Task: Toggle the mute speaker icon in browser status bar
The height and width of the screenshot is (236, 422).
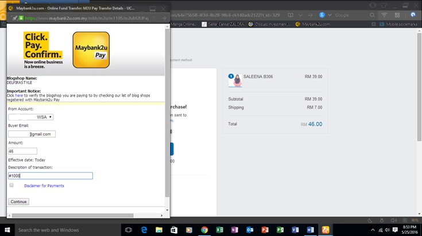Action: (x=393, y=220)
